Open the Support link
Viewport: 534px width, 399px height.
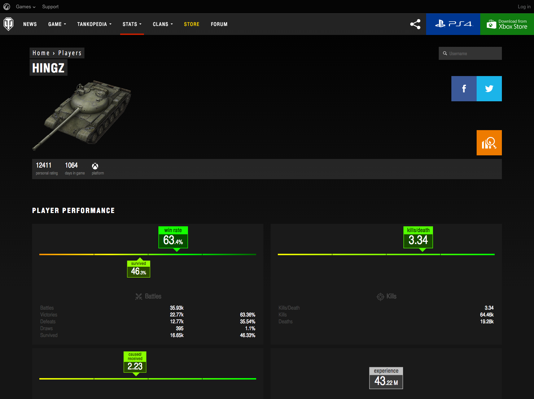[x=50, y=6]
